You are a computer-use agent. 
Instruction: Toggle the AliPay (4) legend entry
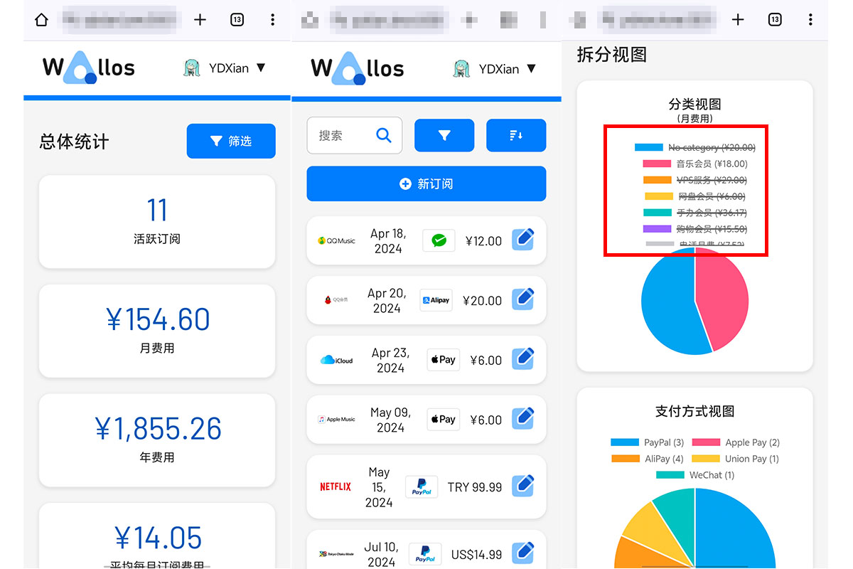point(647,459)
